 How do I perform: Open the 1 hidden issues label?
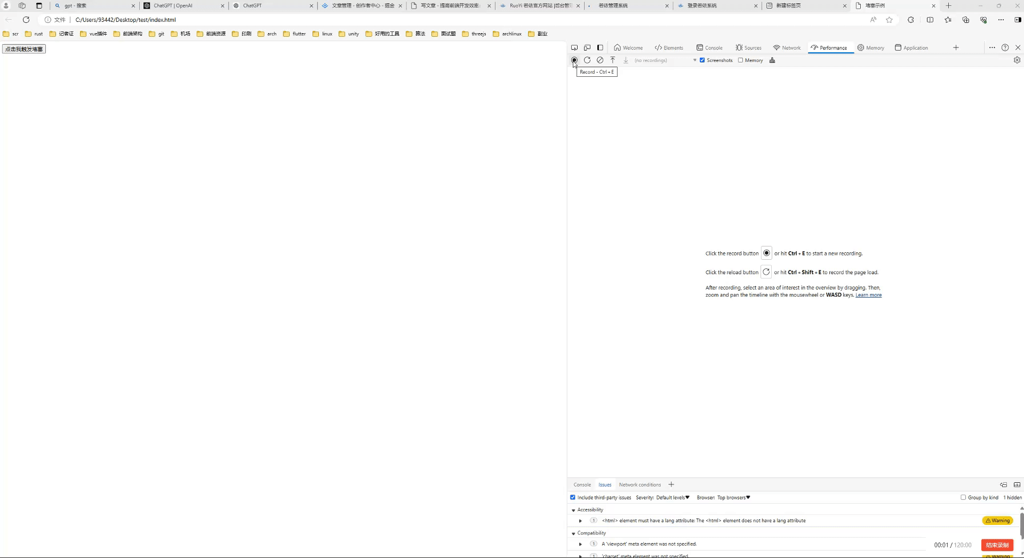pyautogui.click(x=1012, y=497)
